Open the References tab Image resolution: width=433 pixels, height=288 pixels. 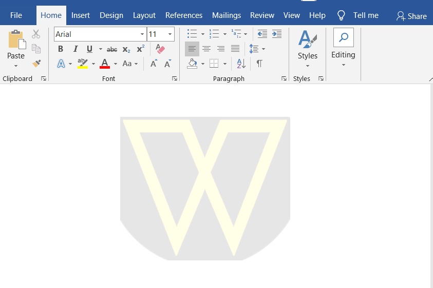tap(184, 15)
